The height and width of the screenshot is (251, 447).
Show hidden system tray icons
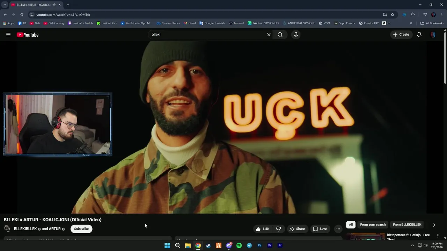point(412,245)
